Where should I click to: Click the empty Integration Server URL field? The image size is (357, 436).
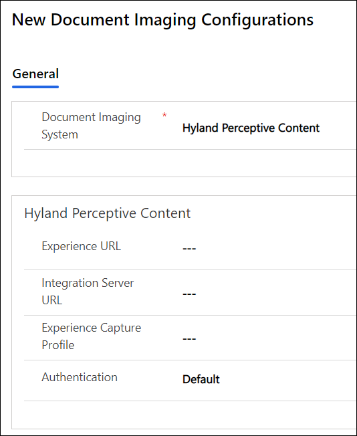(268, 294)
